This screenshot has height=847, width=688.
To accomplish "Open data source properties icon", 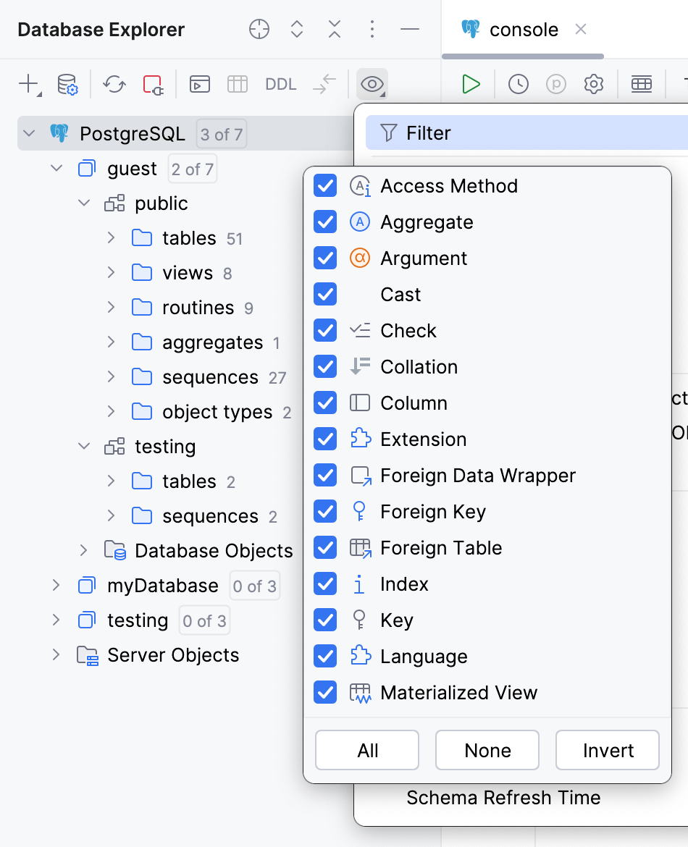I will click(66, 84).
